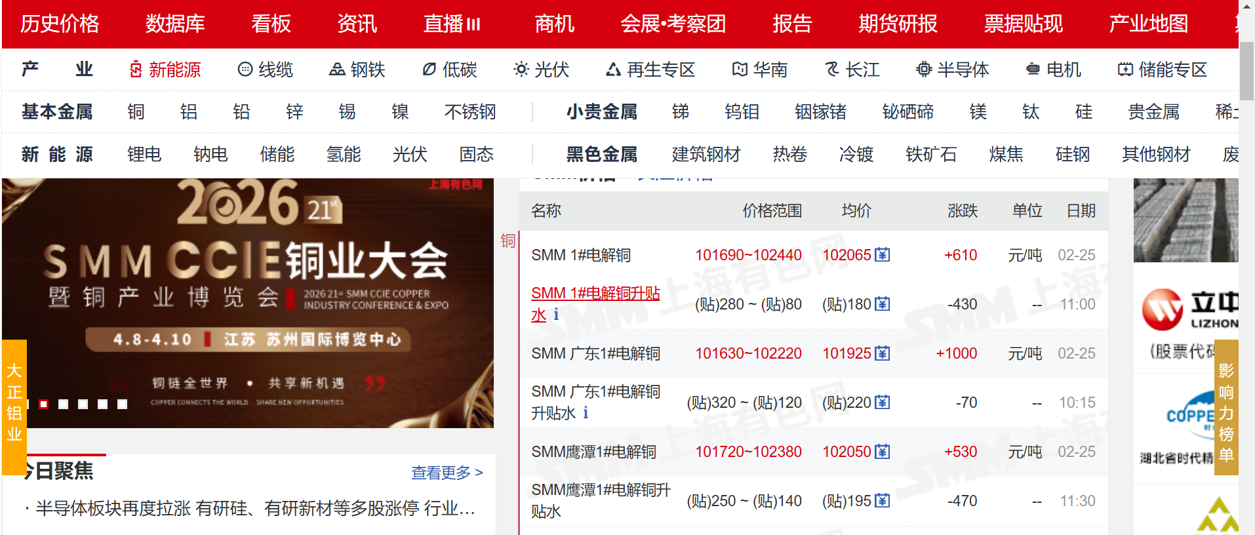
Task: Switch to the third banner slide dot
Action: pos(83,404)
